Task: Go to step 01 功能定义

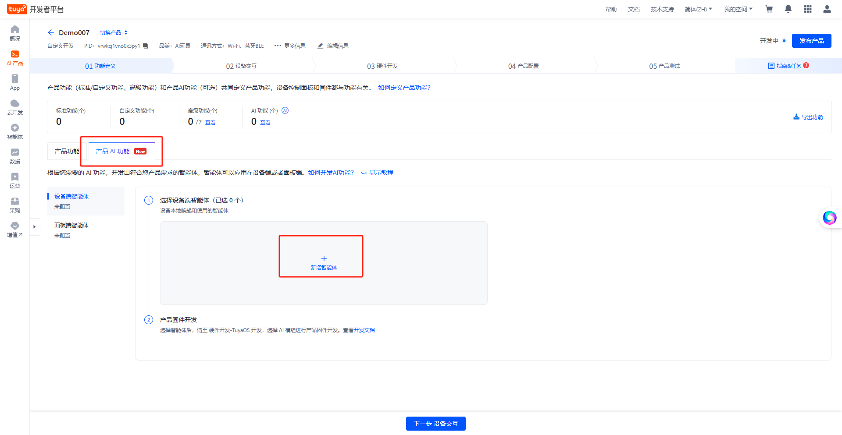Action: pos(100,66)
